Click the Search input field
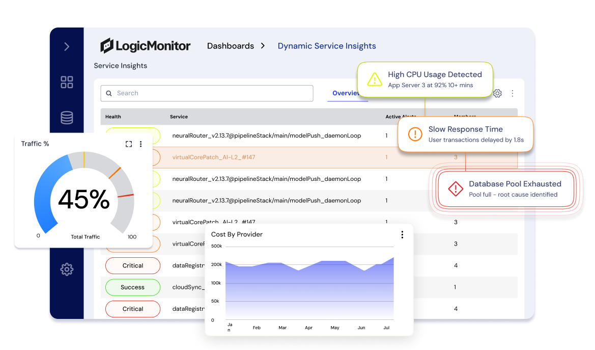The width and height of the screenshot is (595, 350). pyautogui.click(x=207, y=93)
